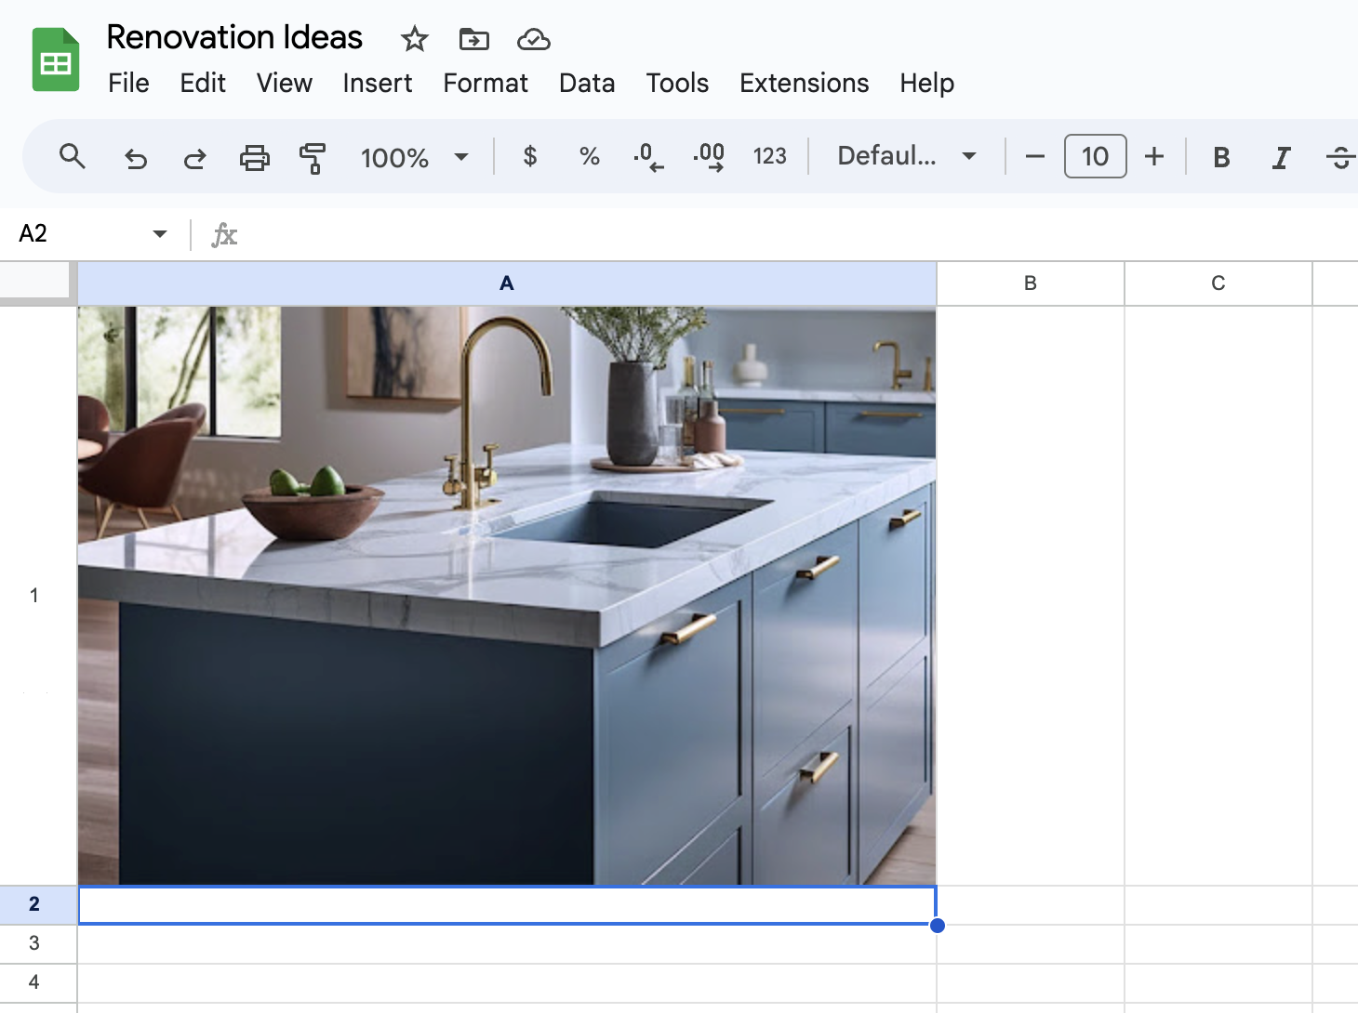Star the Renovation Ideas document
1358x1013 pixels.
[414, 39]
